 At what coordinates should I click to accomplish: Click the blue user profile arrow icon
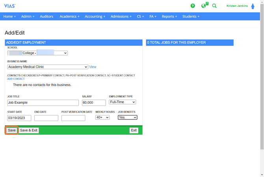click(x=253, y=6)
